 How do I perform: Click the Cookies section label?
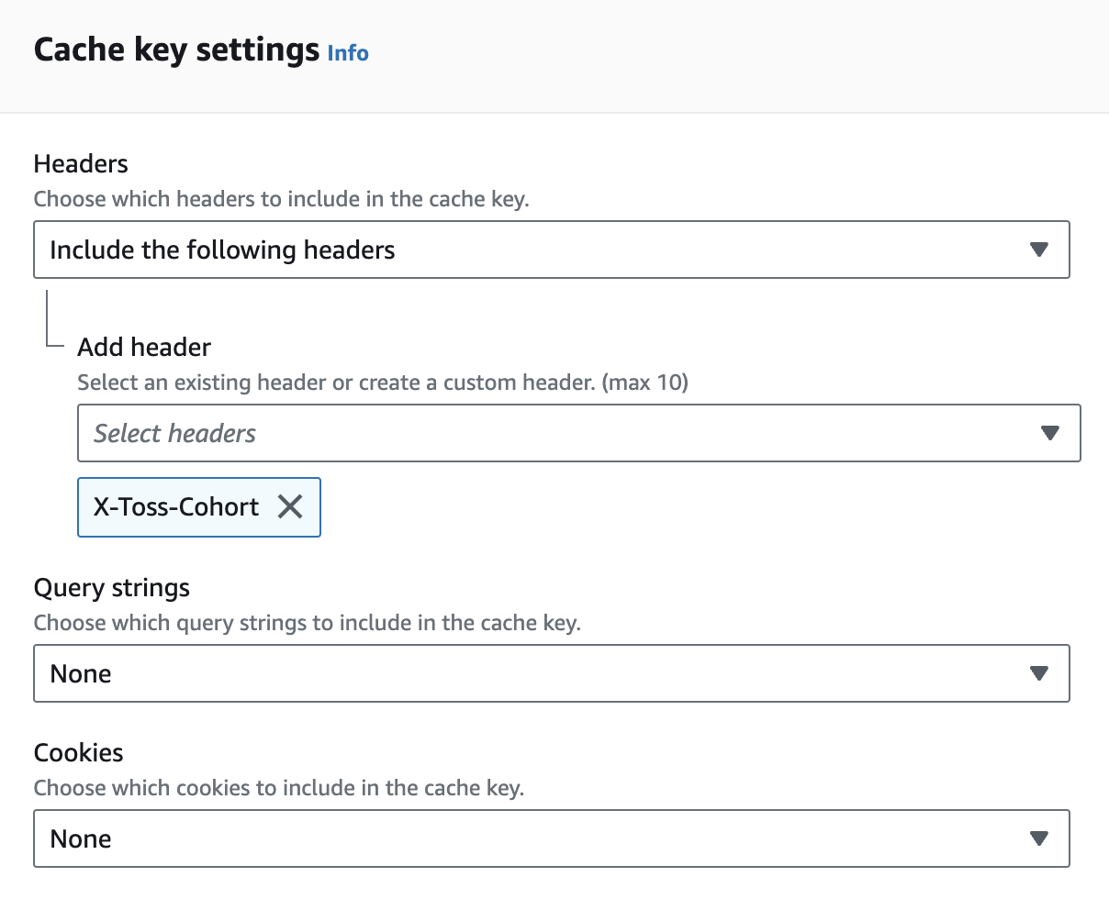point(78,753)
